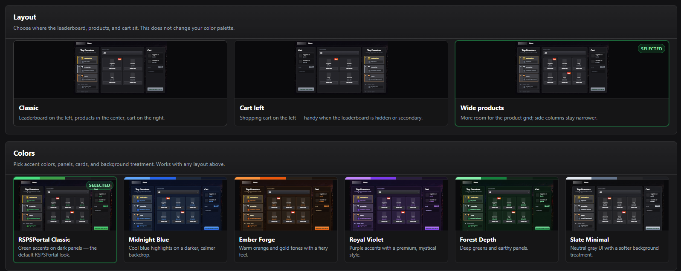
Task: Click the "Ember Forge" theme title
Action: [257, 240]
